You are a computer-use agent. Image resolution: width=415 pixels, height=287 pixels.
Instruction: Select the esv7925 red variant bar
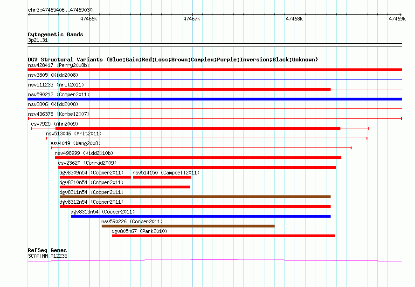[198, 128]
